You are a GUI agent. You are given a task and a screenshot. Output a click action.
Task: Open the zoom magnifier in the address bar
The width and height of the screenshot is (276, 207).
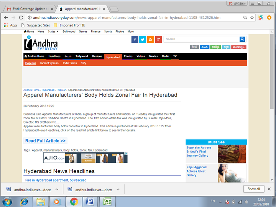245,17
